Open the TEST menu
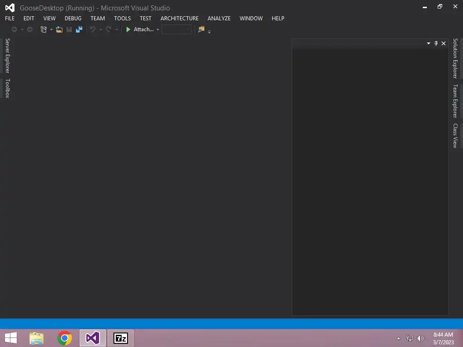Image resolution: width=463 pixels, height=347 pixels. 146,18
